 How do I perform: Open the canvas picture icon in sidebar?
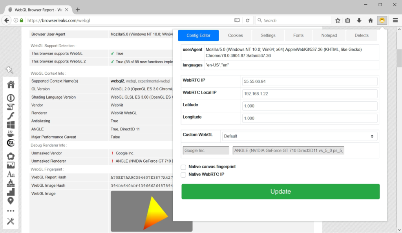pyautogui.click(x=11, y=165)
